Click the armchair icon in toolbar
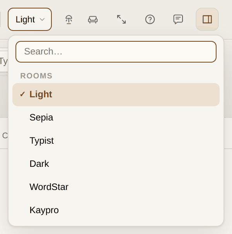The height and width of the screenshot is (234, 232). (93, 19)
